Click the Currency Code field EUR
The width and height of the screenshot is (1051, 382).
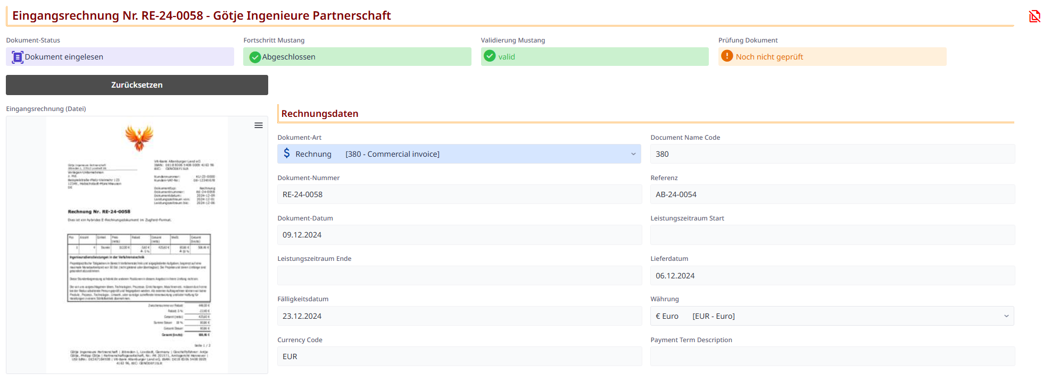459,356
